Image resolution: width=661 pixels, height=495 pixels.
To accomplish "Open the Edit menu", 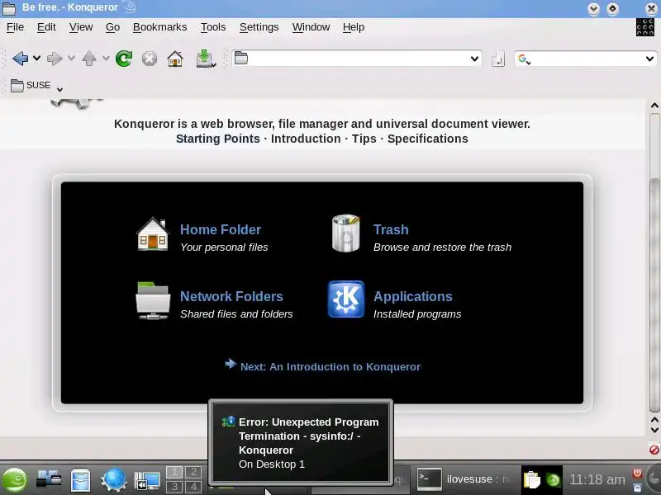I will point(46,27).
